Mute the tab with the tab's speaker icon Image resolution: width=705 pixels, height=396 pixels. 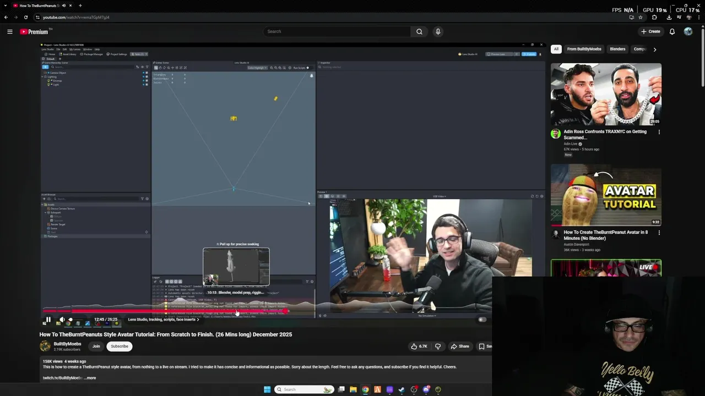point(64,5)
